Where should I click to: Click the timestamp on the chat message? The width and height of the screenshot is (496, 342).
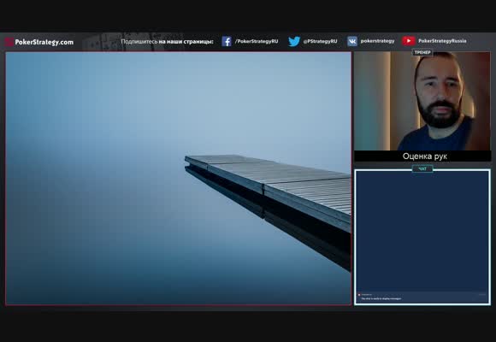click(481, 294)
